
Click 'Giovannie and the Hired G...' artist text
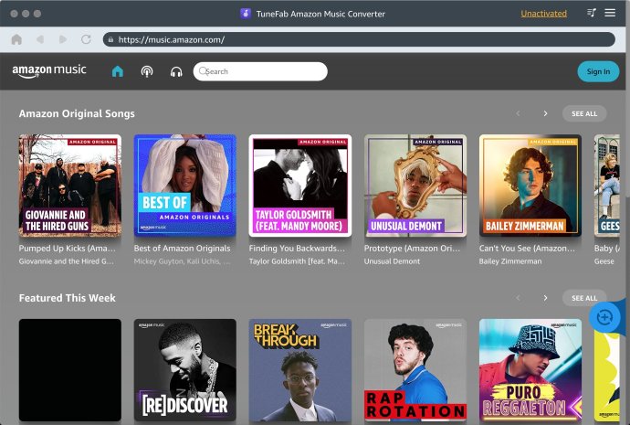point(67,261)
